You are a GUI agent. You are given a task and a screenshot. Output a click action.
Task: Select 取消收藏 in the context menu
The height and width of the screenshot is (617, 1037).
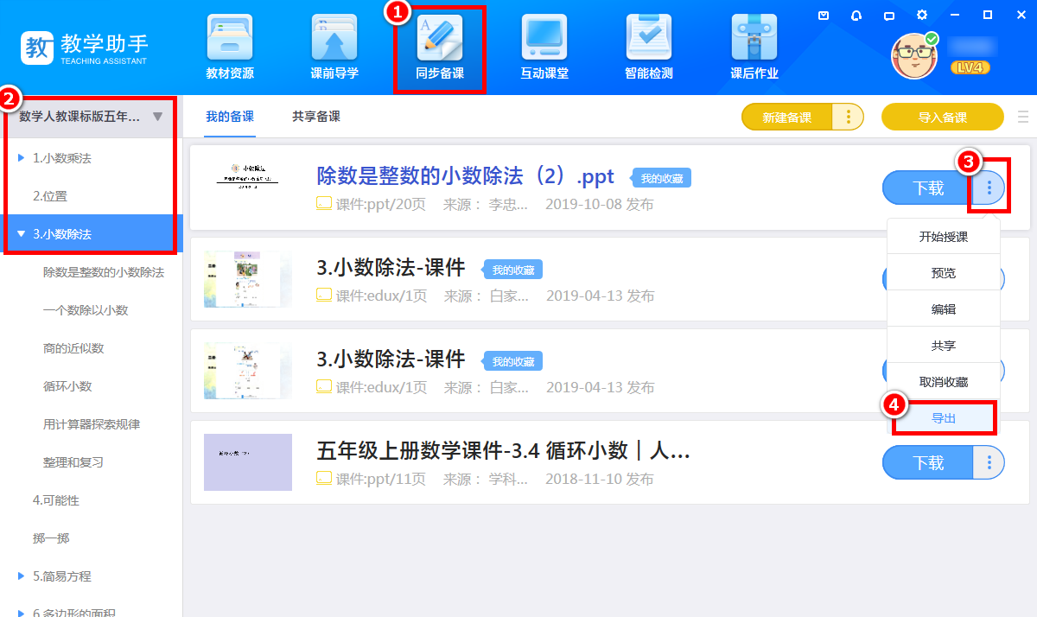pos(944,382)
